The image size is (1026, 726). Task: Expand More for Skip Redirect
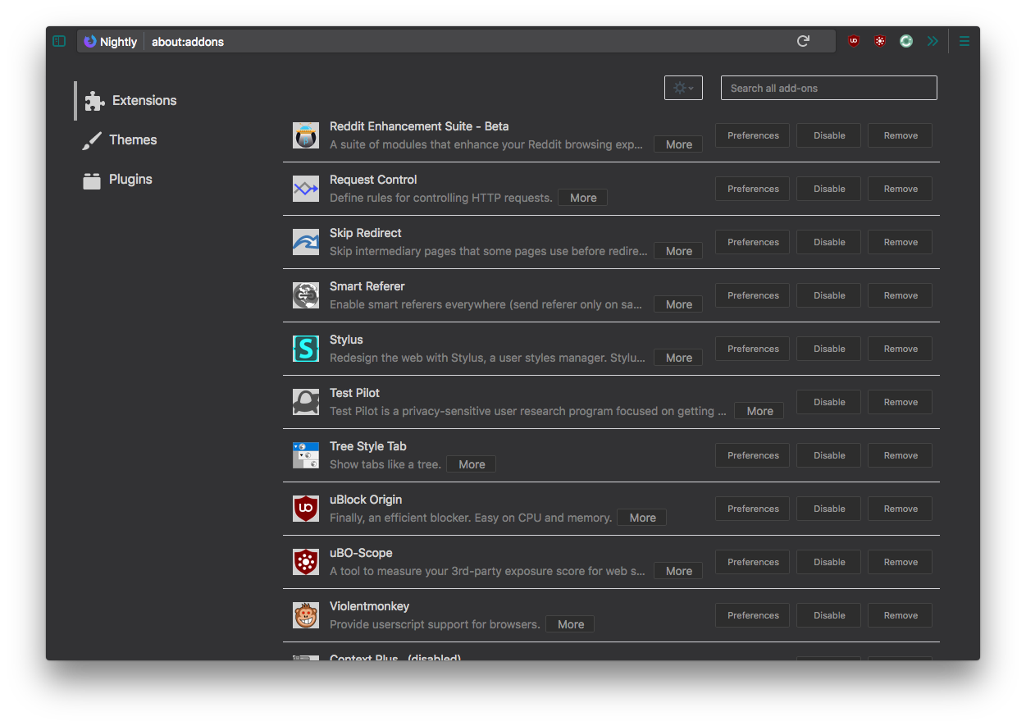[678, 251]
